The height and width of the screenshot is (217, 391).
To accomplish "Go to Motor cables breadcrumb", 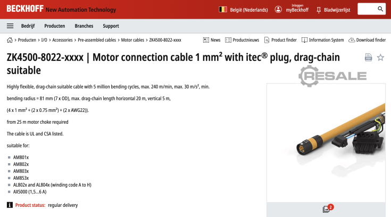I will (x=132, y=40).
